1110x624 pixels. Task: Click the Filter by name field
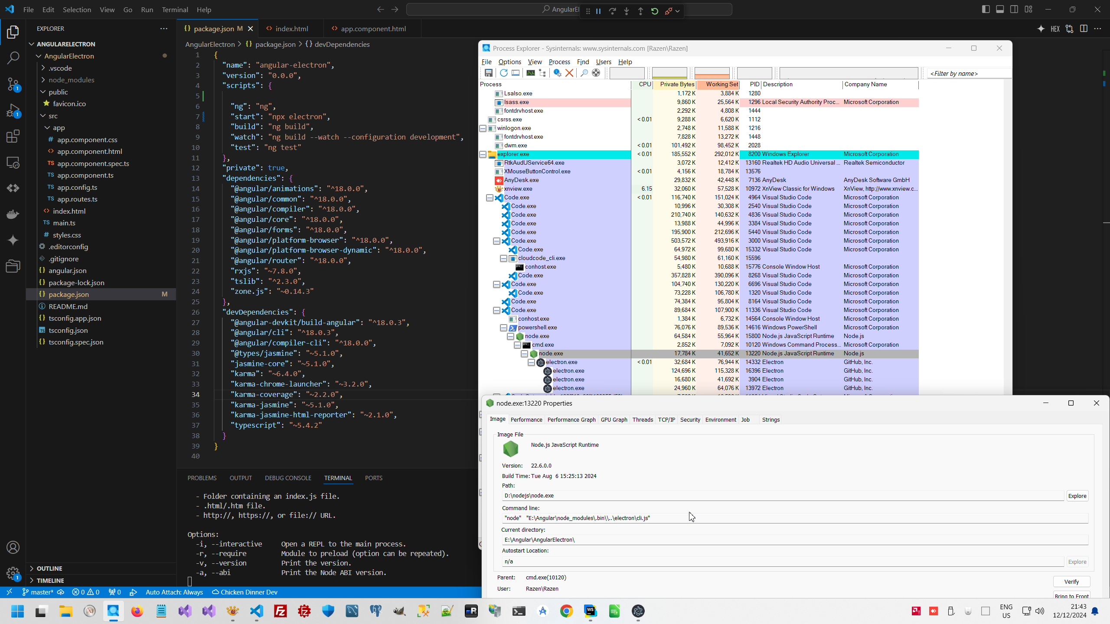click(969, 74)
